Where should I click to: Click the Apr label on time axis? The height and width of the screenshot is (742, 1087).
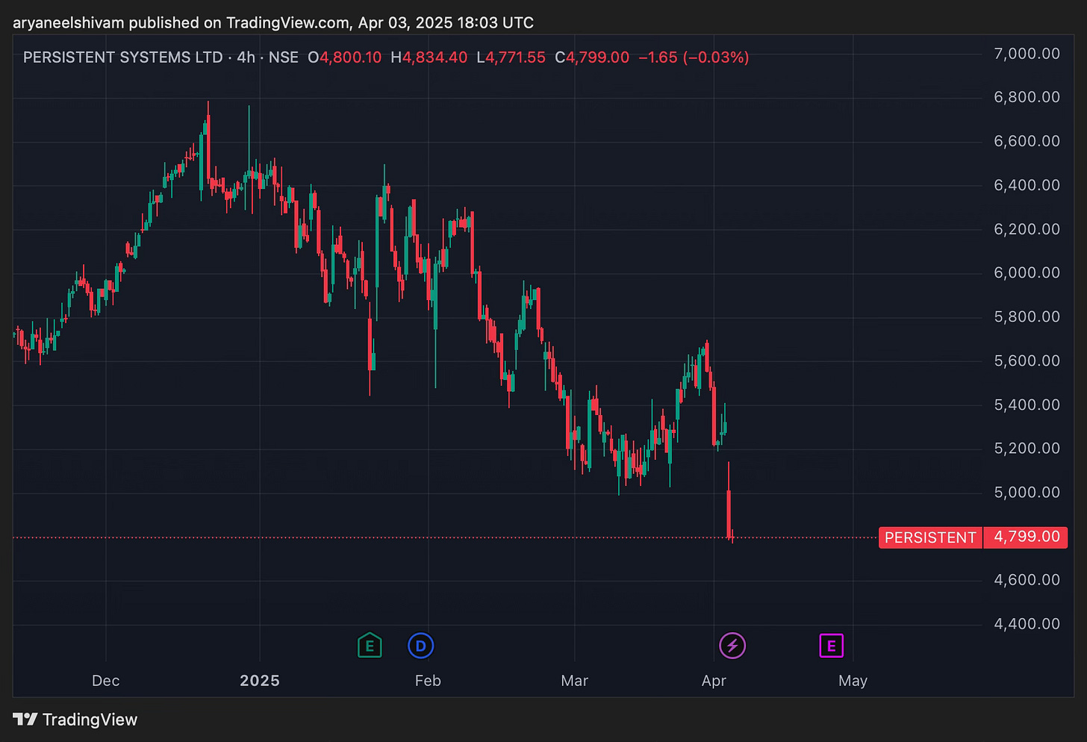click(714, 681)
